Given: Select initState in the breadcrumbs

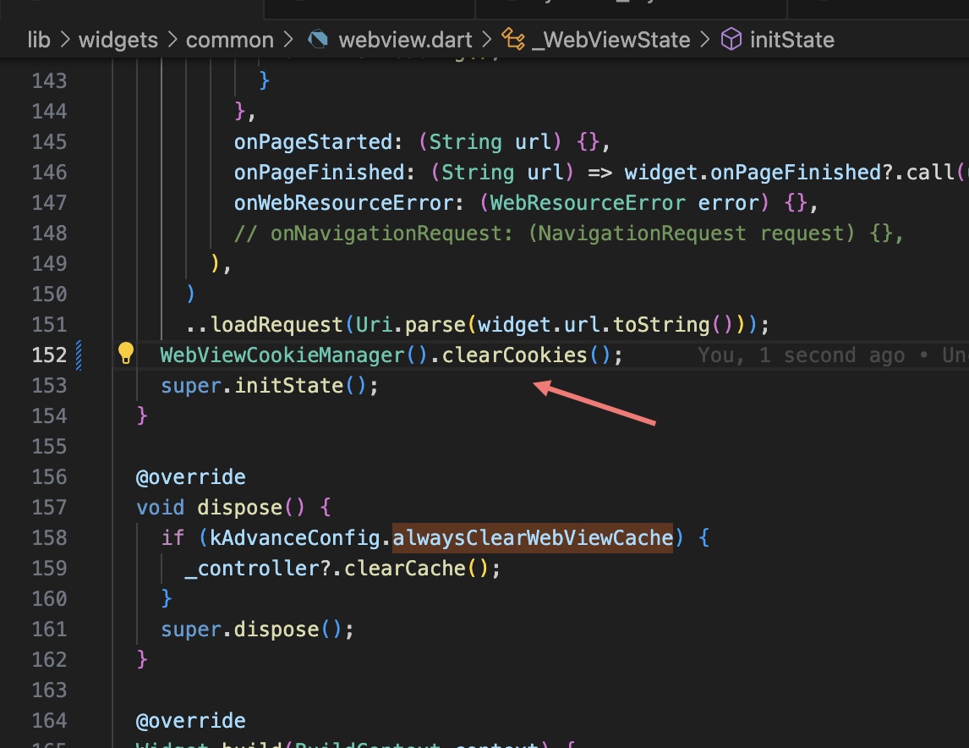Looking at the screenshot, I should point(791,39).
